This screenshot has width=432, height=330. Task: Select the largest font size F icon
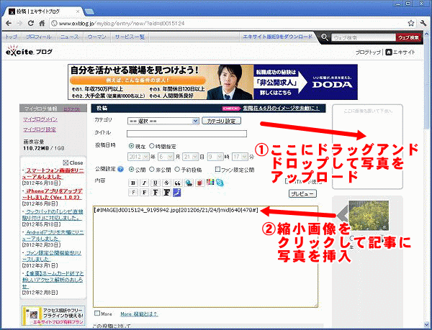pyautogui.click(x=166, y=192)
